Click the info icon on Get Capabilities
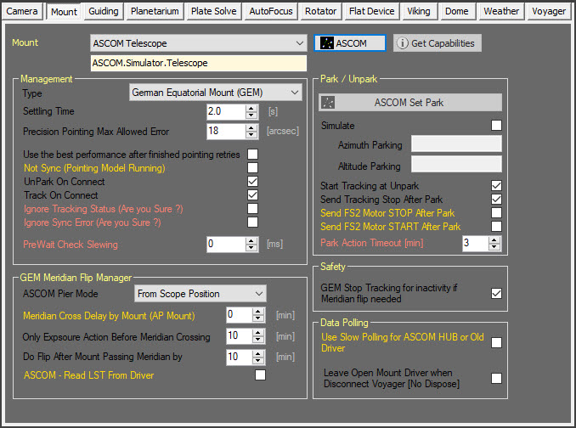576x428 pixels. point(402,43)
